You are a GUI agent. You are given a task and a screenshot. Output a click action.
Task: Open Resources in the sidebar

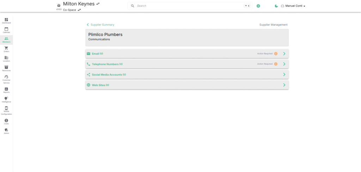[6, 68]
